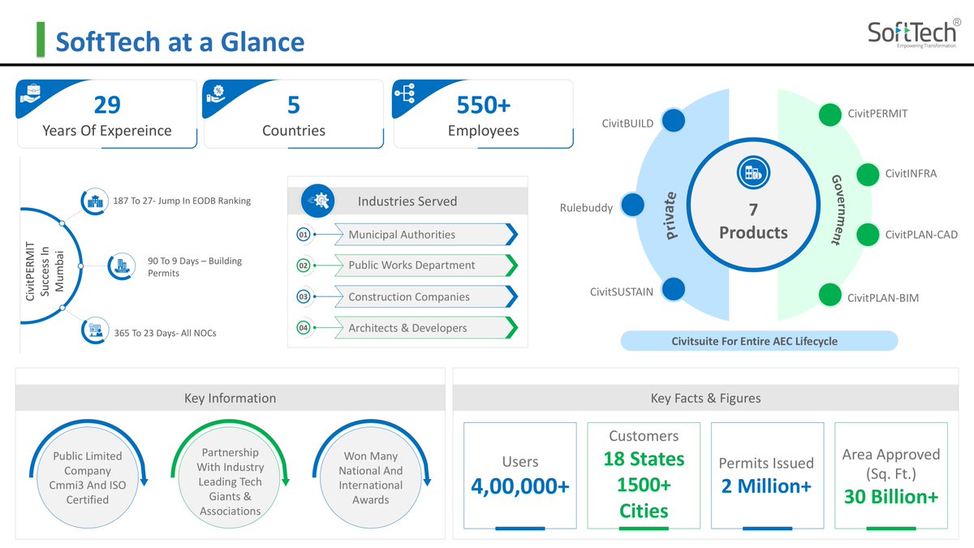Viewport: 974px width, 548px height.
Task: Click the gear magnifier icon in Industries Served
Action: 319,201
